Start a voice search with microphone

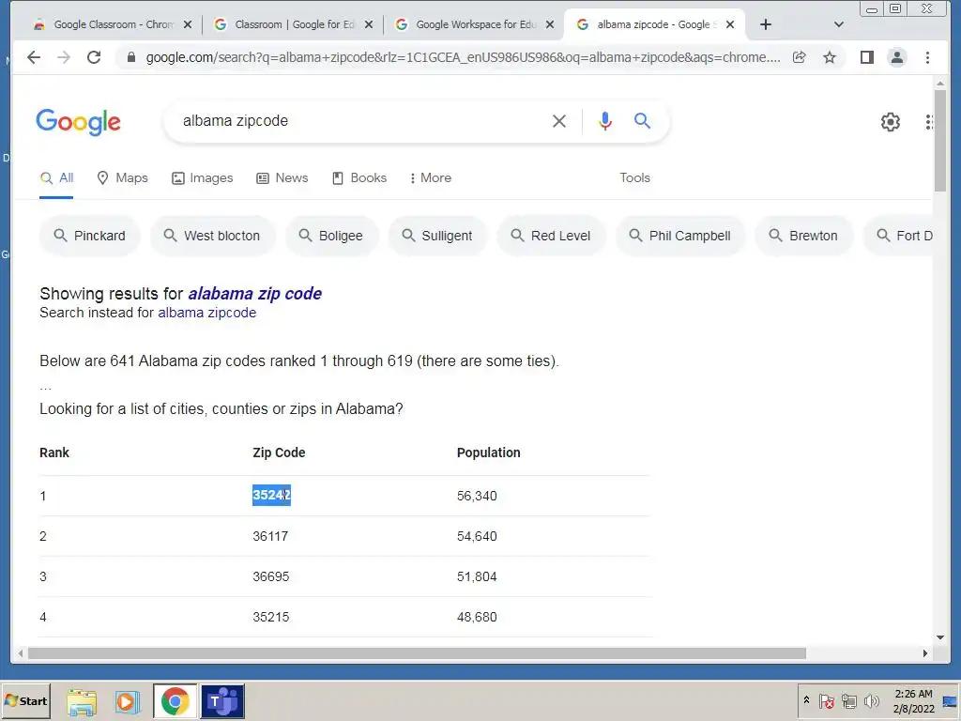tap(605, 121)
